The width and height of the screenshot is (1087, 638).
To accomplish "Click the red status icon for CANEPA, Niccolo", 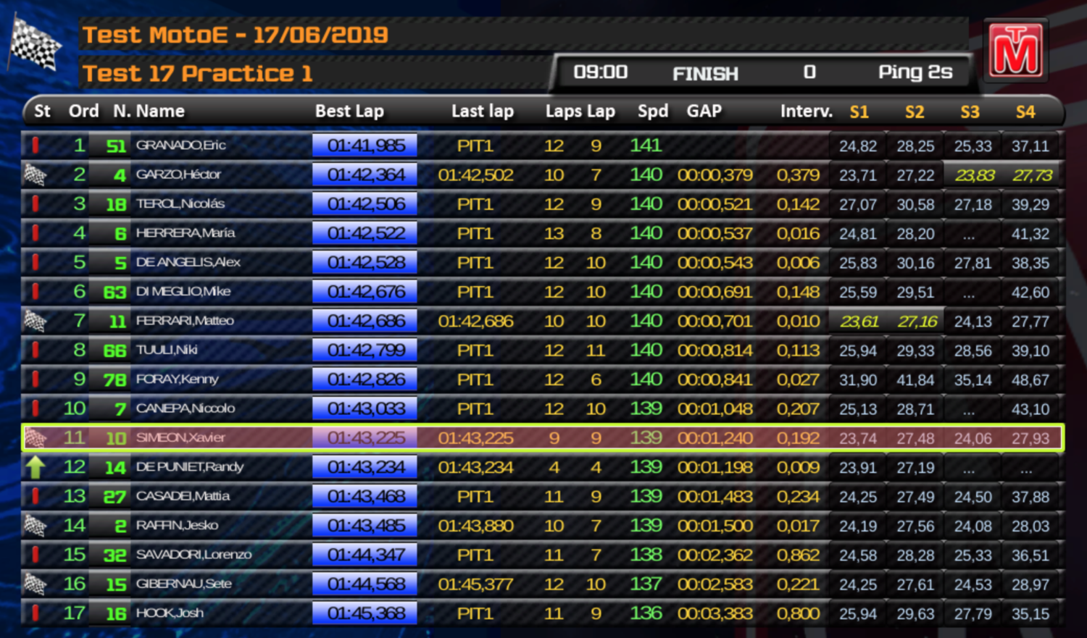I will coord(35,408).
